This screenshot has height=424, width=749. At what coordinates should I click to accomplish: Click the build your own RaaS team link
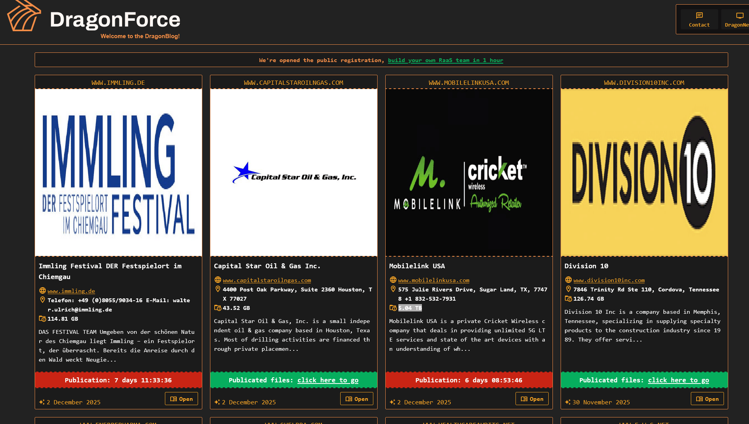coord(445,61)
